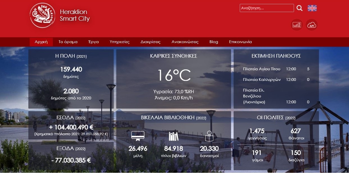
Task: Open the dashboard statistics round icon
Action: [x=297, y=25]
